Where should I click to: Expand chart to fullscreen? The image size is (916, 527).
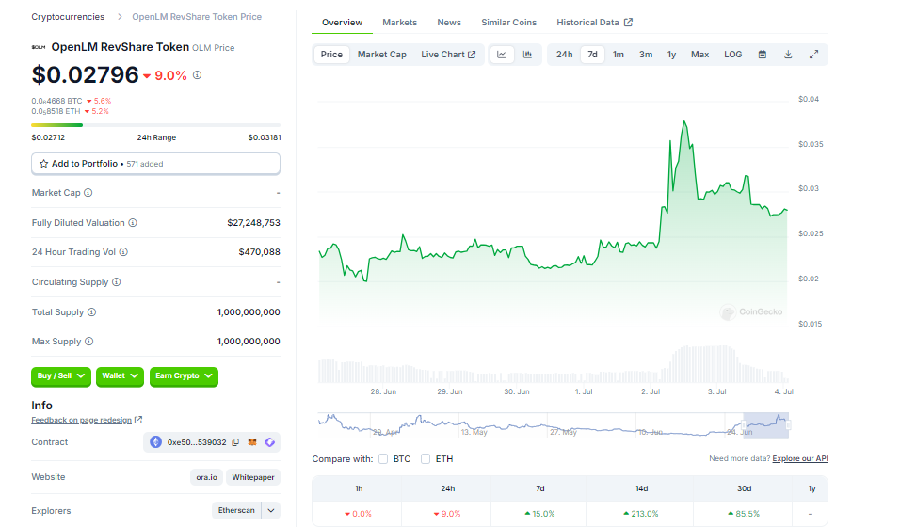point(813,55)
